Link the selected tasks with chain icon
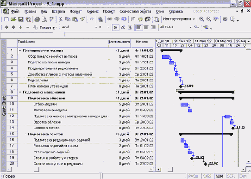The height and width of the screenshot is (179, 251). coord(110,19)
